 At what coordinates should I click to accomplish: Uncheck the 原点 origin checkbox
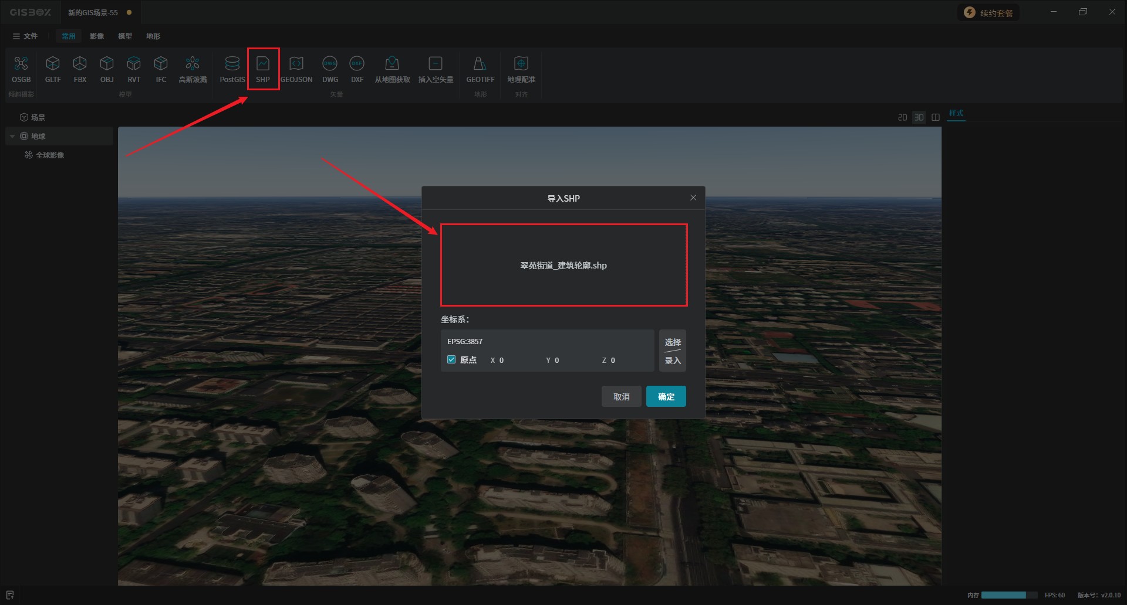tap(451, 360)
